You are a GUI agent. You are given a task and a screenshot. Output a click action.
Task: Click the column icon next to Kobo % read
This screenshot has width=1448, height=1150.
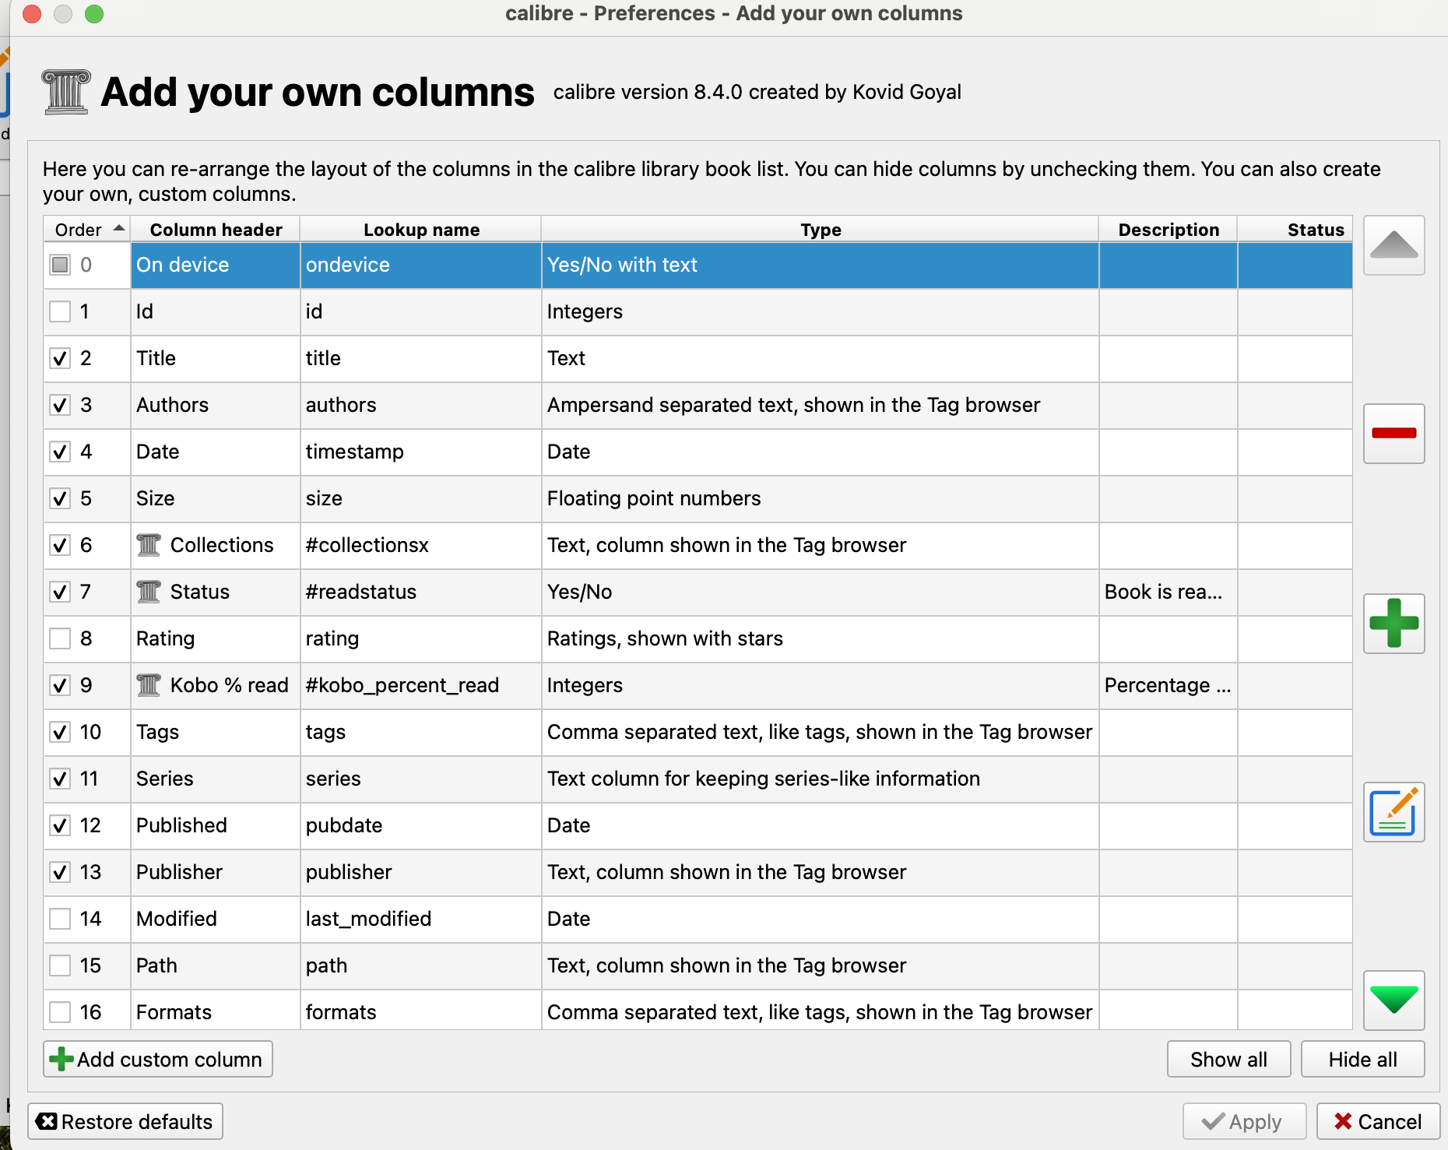pyautogui.click(x=149, y=685)
